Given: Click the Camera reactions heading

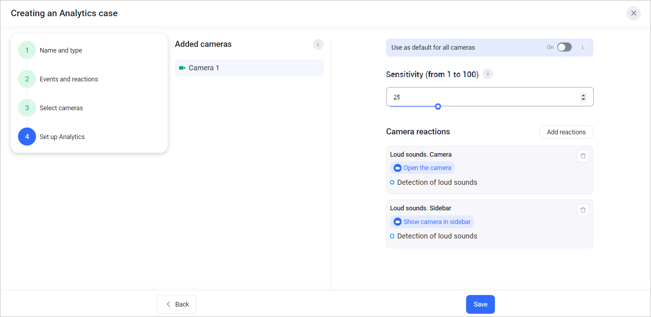Looking at the screenshot, I should pos(418,131).
